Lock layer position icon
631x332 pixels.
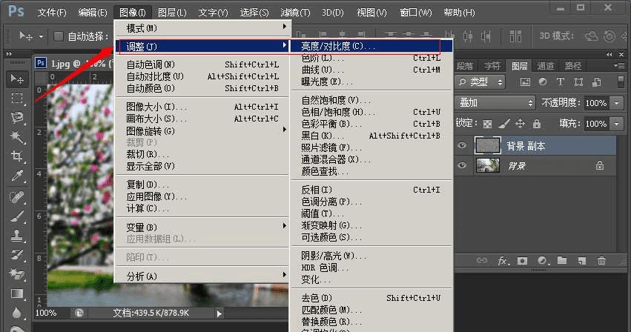[x=520, y=124]
